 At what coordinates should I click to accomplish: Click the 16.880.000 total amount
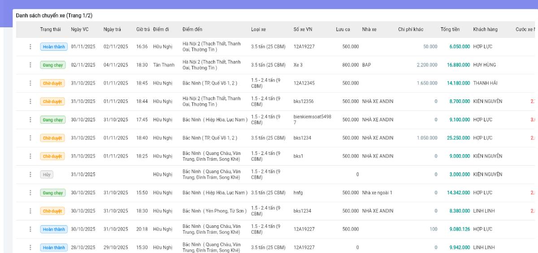click(x=458, y=65)
